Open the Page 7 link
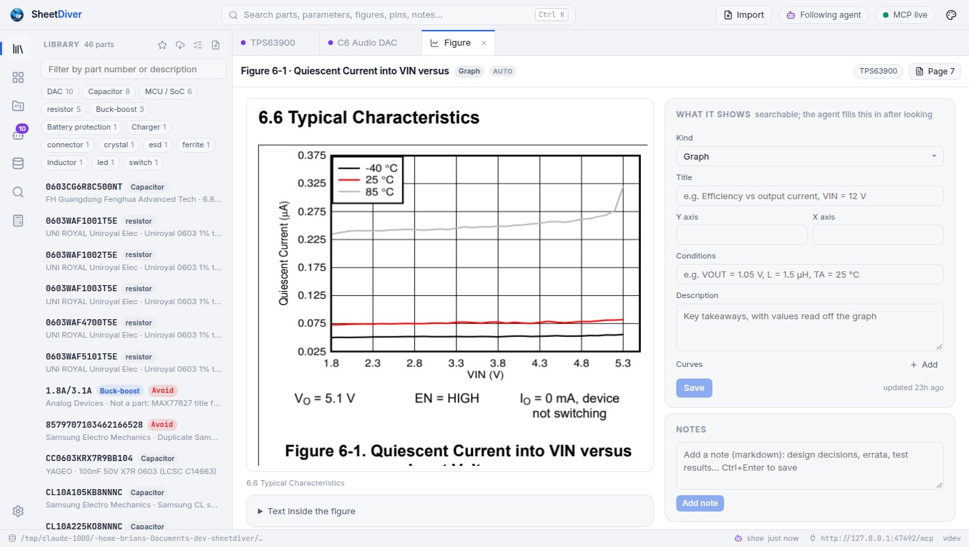The width and height of the screenshot is (969, 547). (934, 72)
